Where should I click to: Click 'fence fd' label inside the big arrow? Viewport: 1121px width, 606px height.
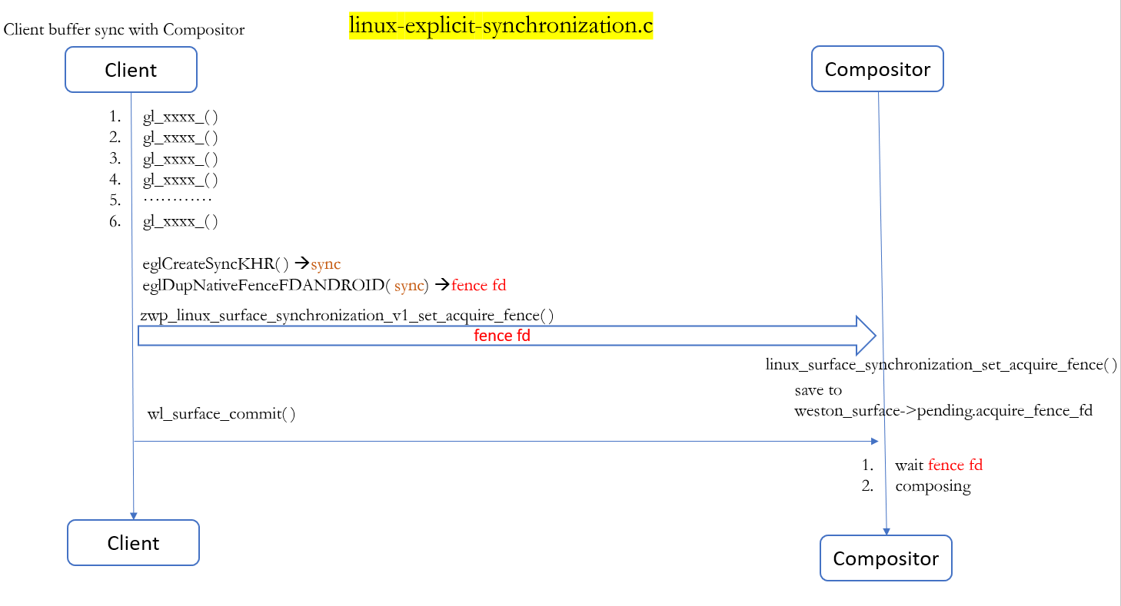click(x=502, y=336)
